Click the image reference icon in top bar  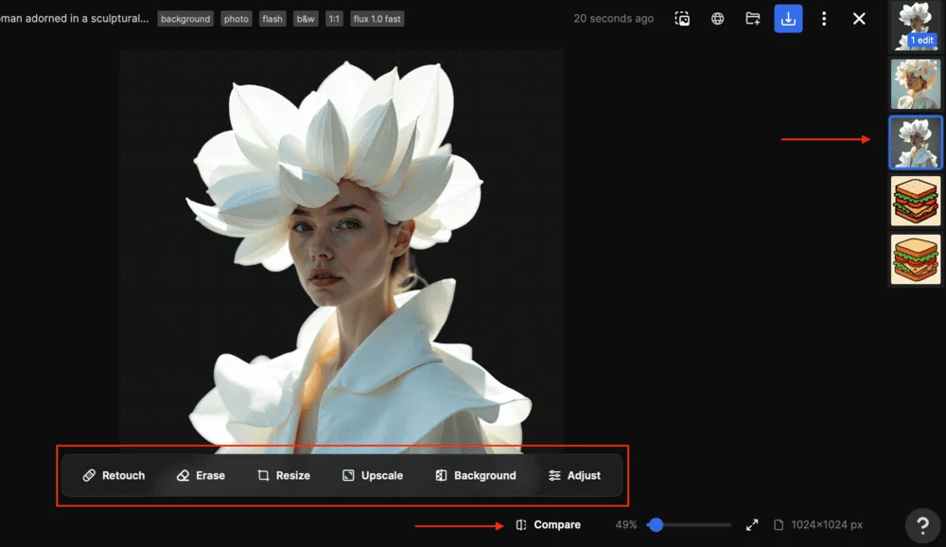682,19
